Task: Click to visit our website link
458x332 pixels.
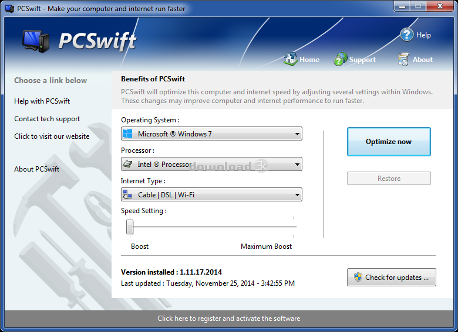Action: [x=52, y=136]
